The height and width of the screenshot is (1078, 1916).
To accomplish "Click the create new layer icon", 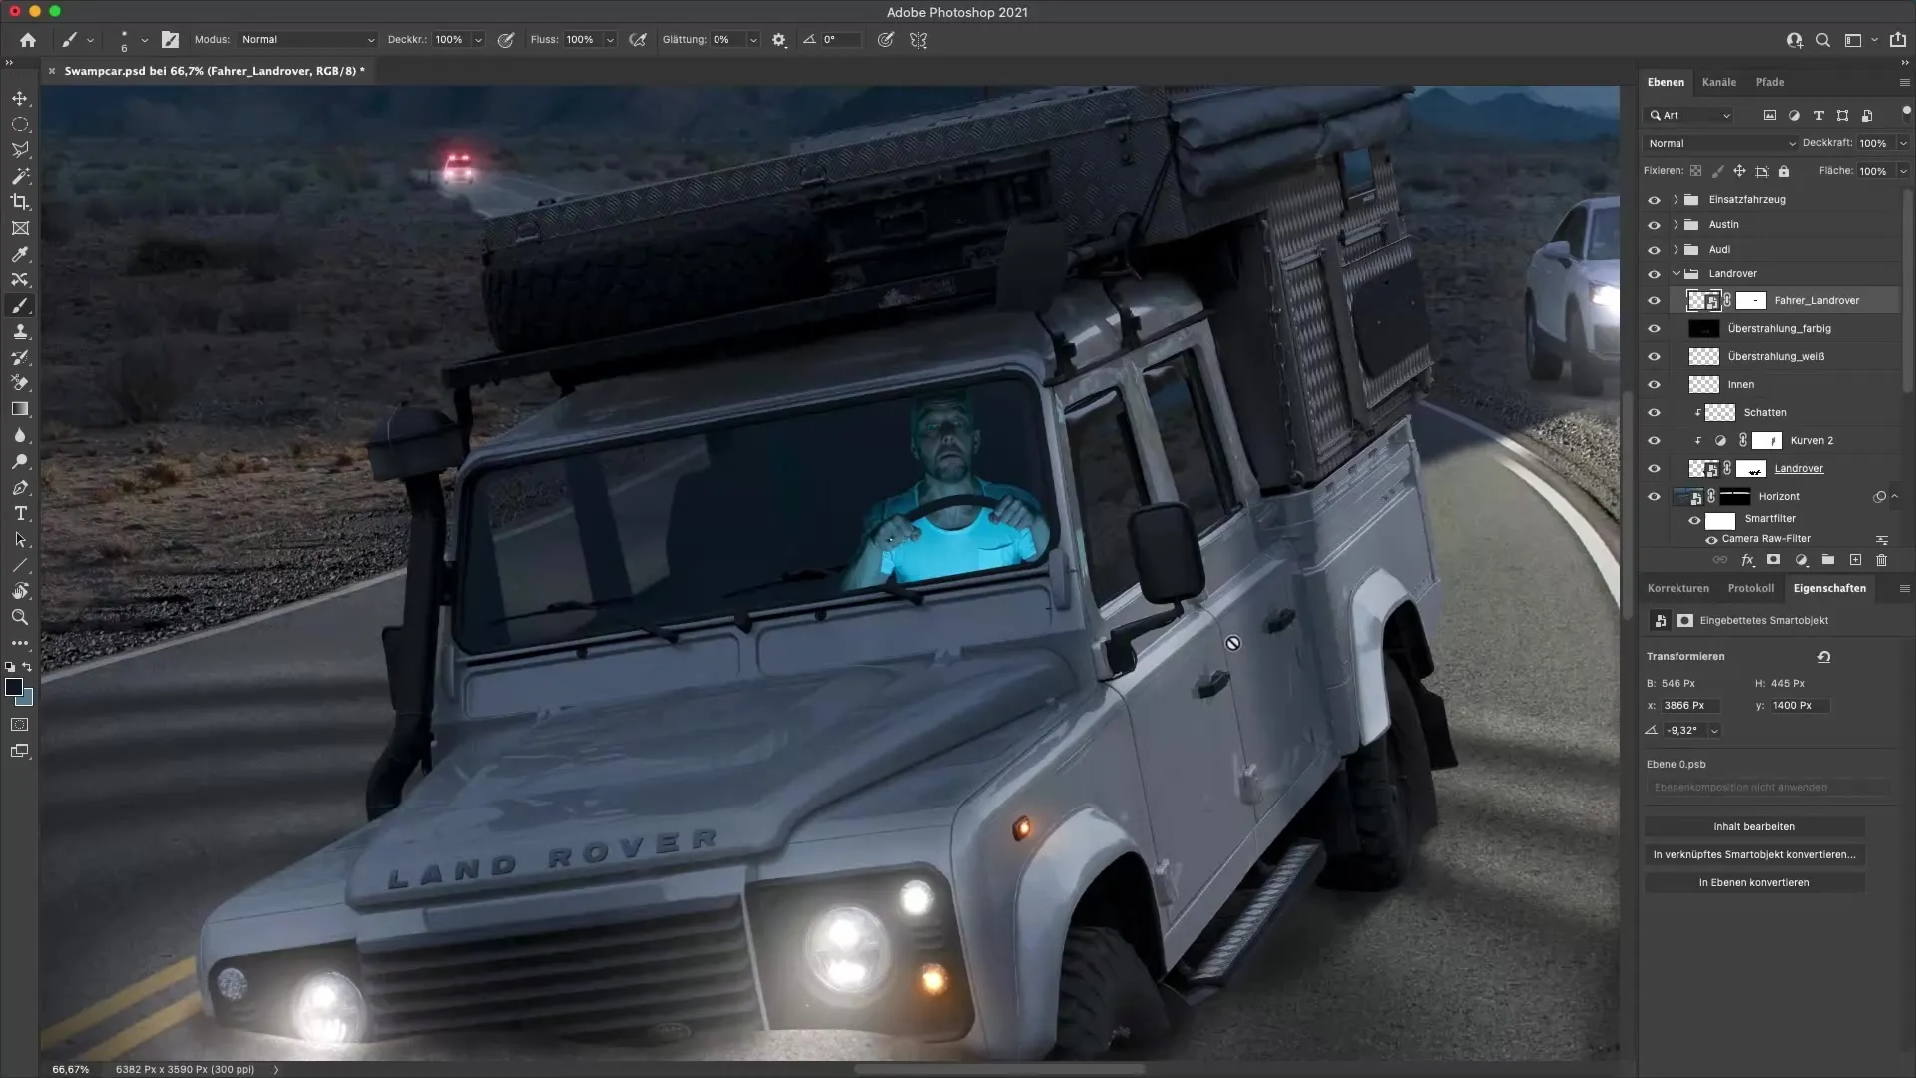I will (1855, 561).
